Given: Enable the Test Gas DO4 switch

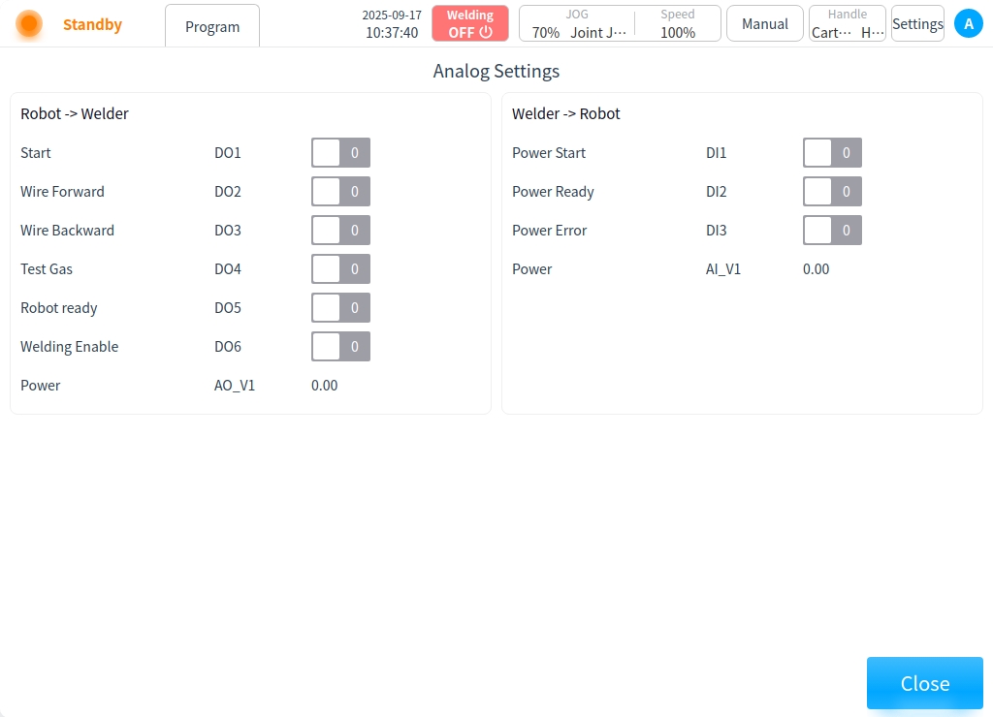Looking at the screenshot, I should pyautogui.click(x=340, y=269).
